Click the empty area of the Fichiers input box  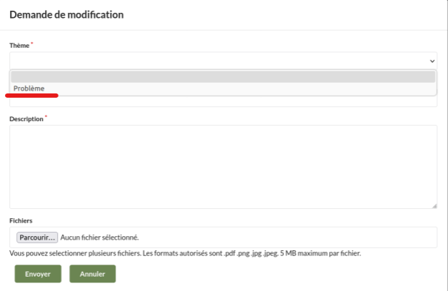click(285, 238)
